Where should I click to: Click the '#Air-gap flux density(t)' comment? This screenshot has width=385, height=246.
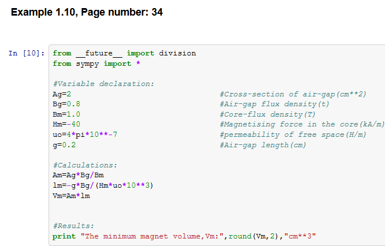(x=275, y=104)
